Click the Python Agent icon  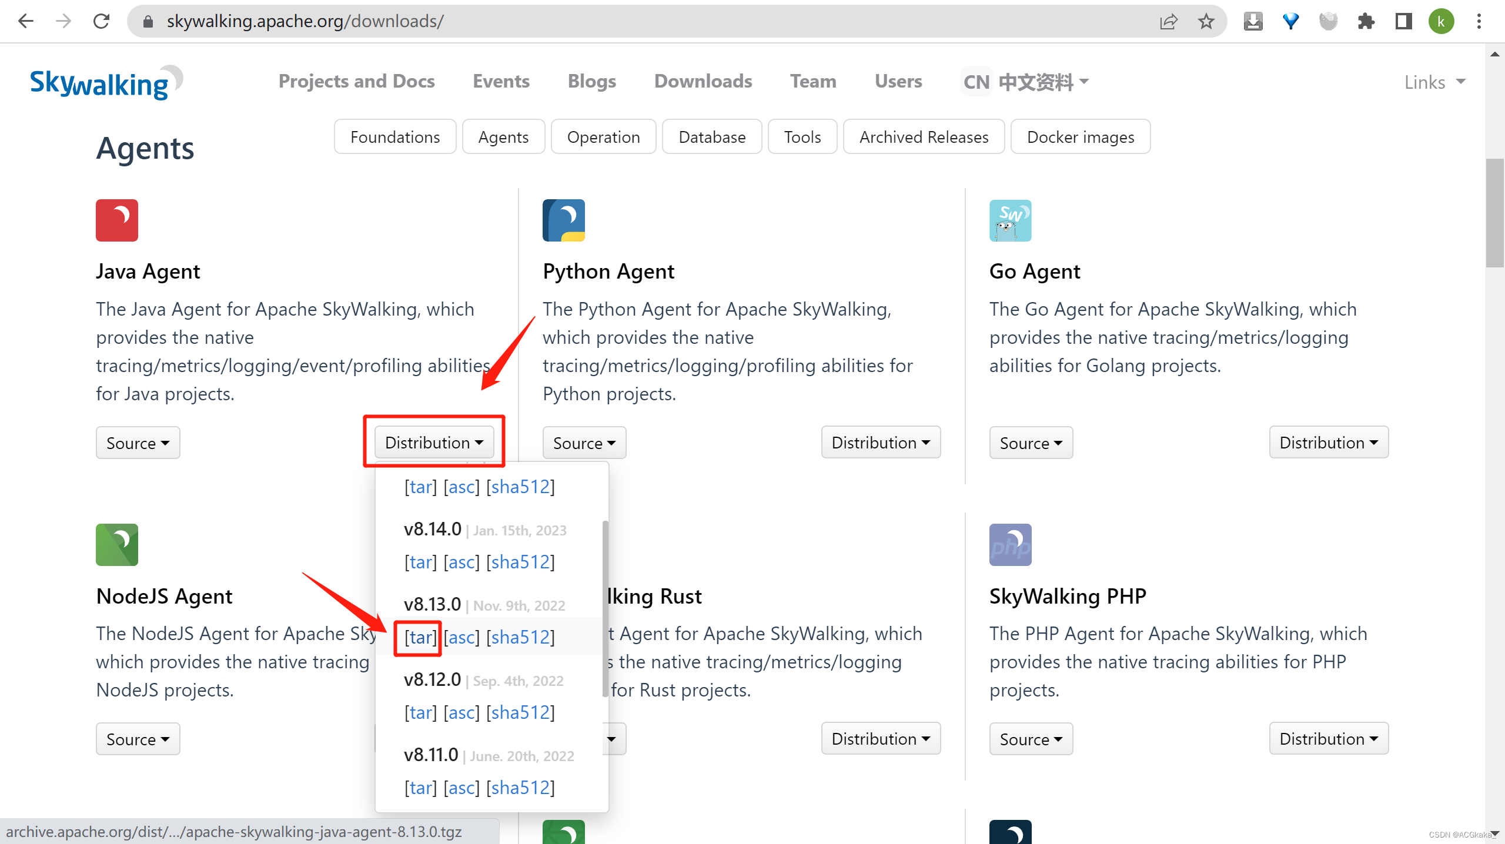(564, 220)
